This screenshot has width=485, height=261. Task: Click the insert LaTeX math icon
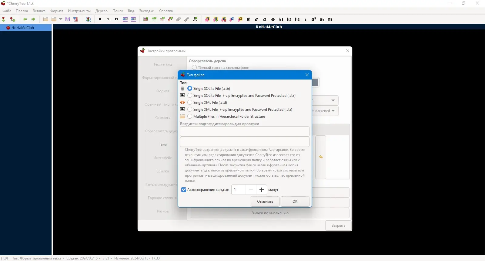[x=170, y=19]
